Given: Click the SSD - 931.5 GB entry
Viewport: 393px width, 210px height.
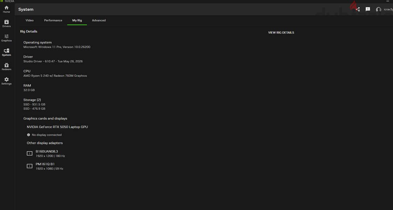Looking at the screenshot, I should [x=34, y=104].
